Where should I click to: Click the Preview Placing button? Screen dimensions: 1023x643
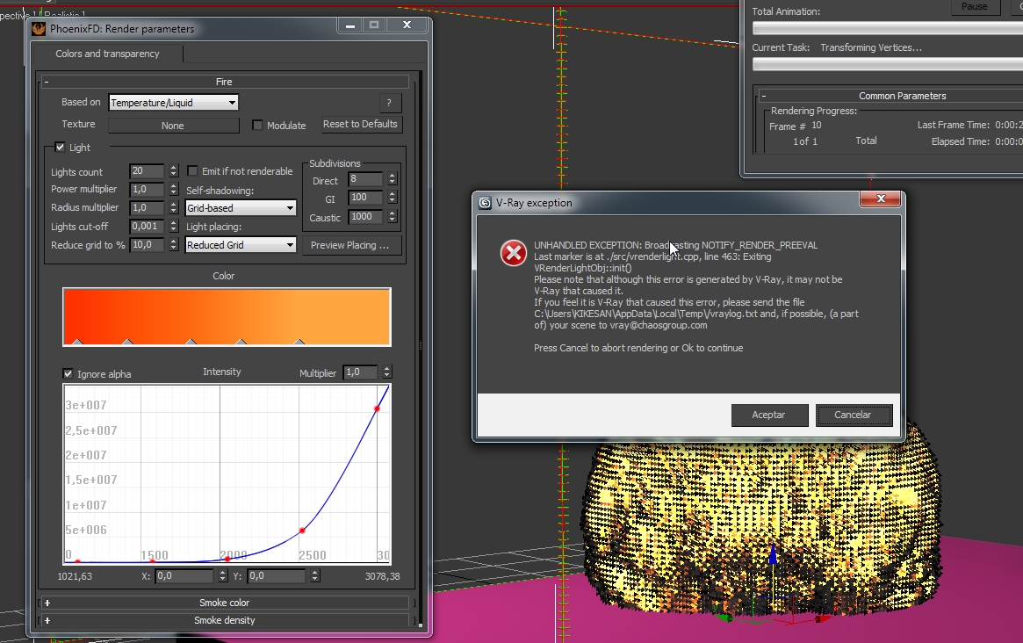[x=351, y=245]
